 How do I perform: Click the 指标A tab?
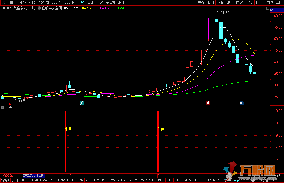(6, 180)
